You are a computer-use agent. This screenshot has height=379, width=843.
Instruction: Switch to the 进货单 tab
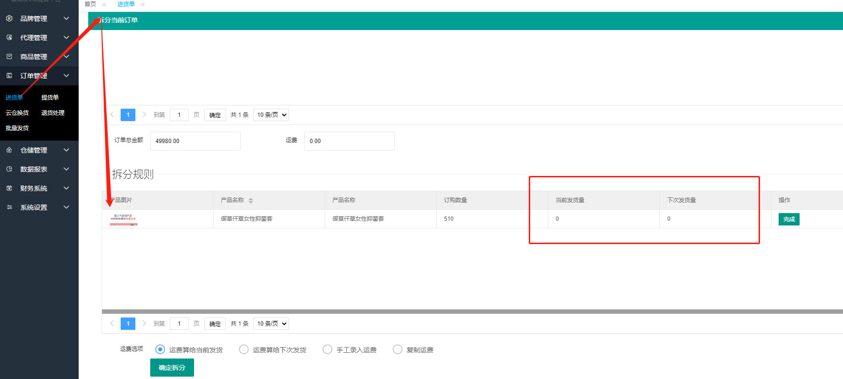coord(126,4)
